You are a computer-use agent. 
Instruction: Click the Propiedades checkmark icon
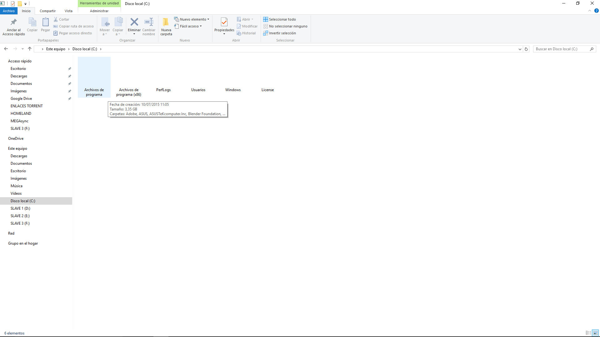[x=224, y=22]
